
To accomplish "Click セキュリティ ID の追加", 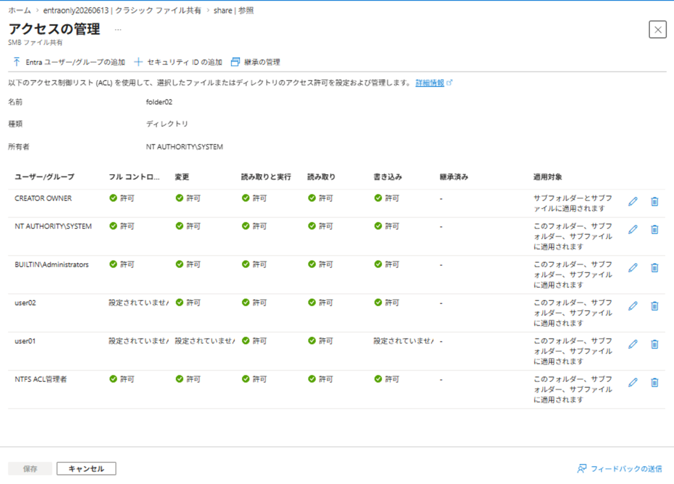I will (x=178, y=62).
